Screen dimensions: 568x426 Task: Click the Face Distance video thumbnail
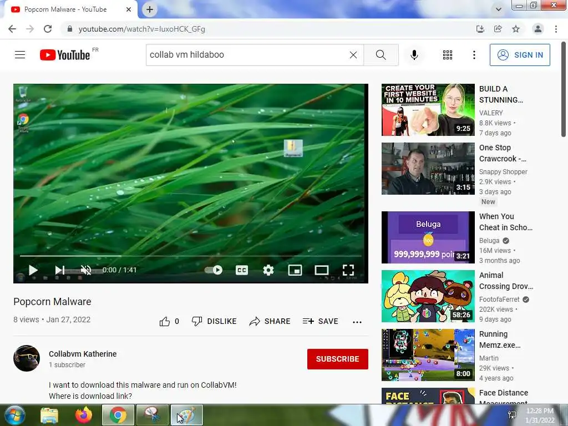[x=428, y=396]
